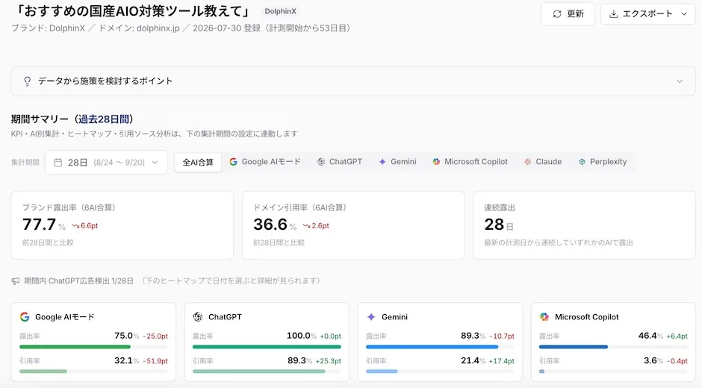Click the Copilot logo in the filter tabs
Screen dimensions: 702x388
(436, 162)
